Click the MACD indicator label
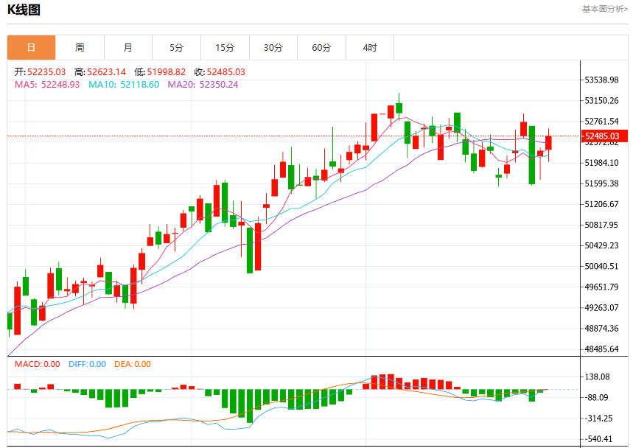Screen dimensions: 633x448 [37, 364]
